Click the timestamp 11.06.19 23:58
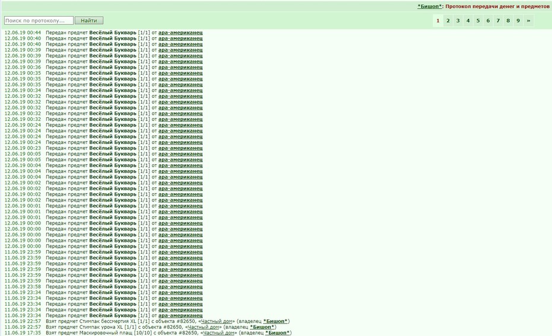 pyautogui.click(x=23, y=286)
